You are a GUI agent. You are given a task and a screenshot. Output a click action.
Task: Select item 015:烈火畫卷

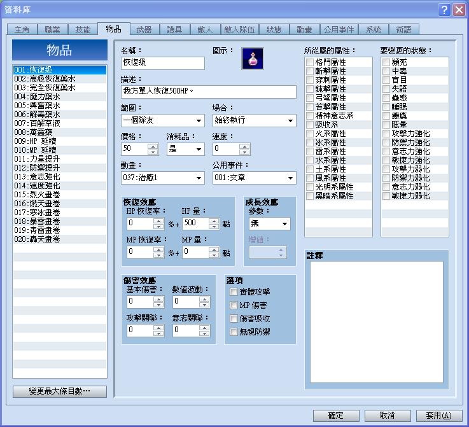[x=60, y=195]
